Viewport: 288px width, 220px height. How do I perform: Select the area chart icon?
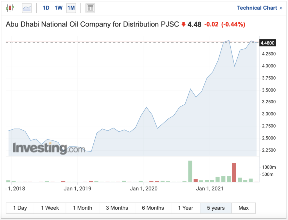(27, 8)
